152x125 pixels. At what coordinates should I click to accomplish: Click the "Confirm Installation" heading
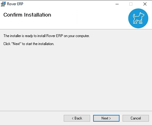27,15
